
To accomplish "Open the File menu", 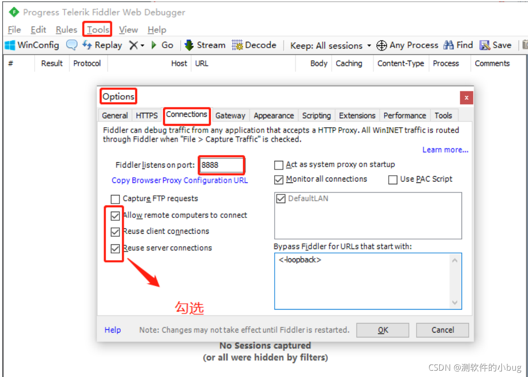I will pyautogui.click(x=14, y=30).
